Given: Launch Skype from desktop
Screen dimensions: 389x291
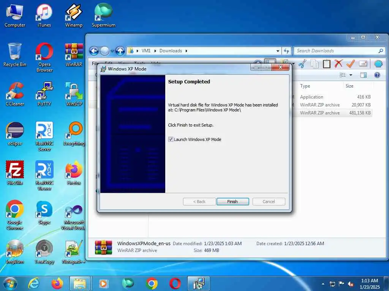Looking at the screenshot, I should [x=44, y=212].
